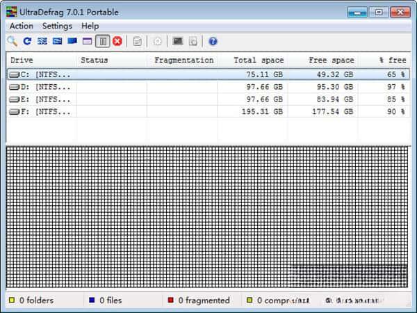Stop the job with red X icon
The image size is (417, 313).
coord(117,41)
